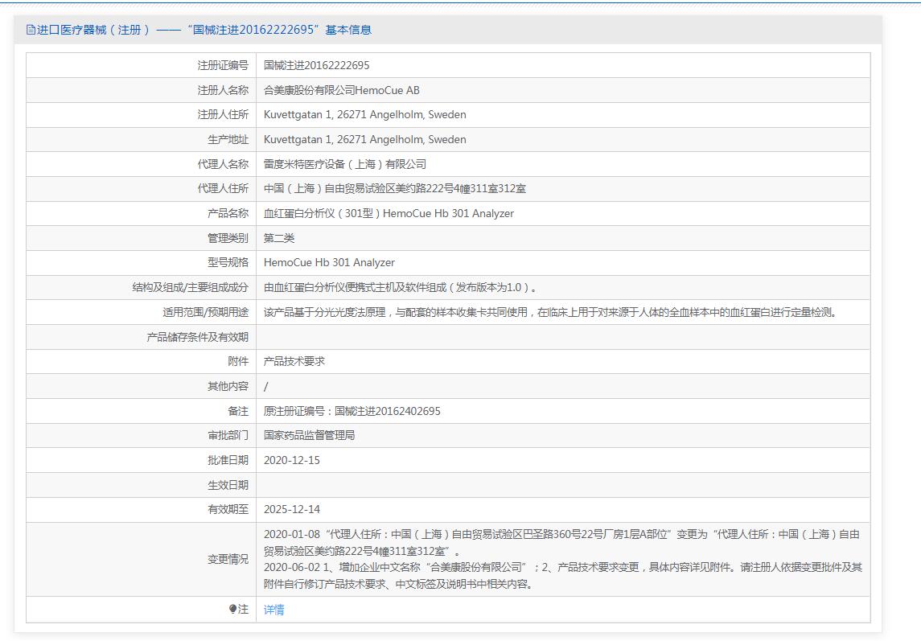Click the empty 生效日期 value cell
This screenshot has width=921, height=641.
coord(562,485)
